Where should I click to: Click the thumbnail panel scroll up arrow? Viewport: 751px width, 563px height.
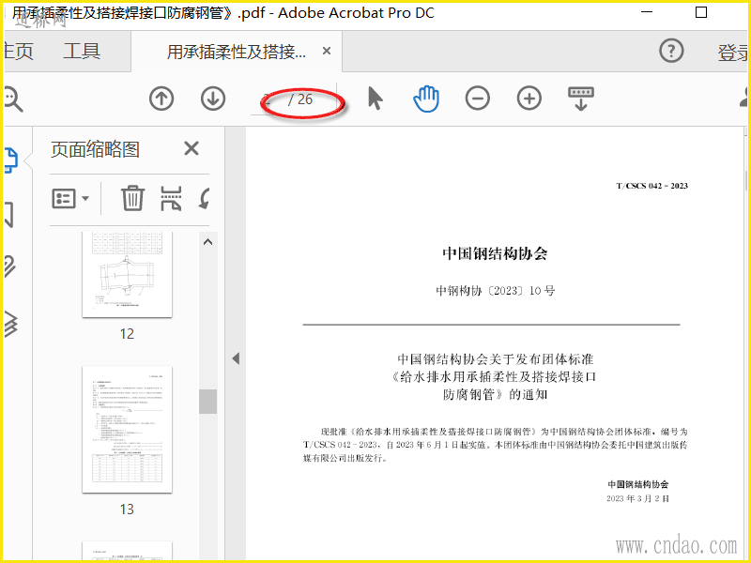(x=207, y=242)
